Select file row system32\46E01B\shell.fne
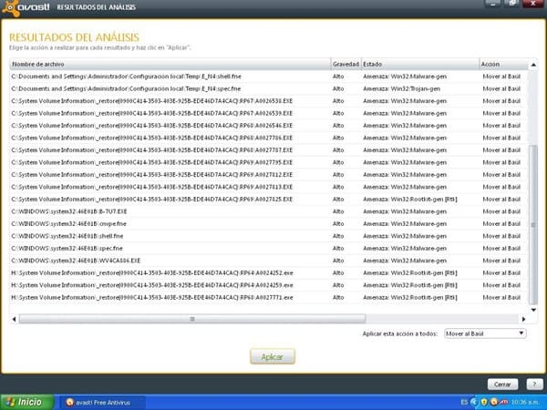Screen dimensions: 547x410 [269, 236]
